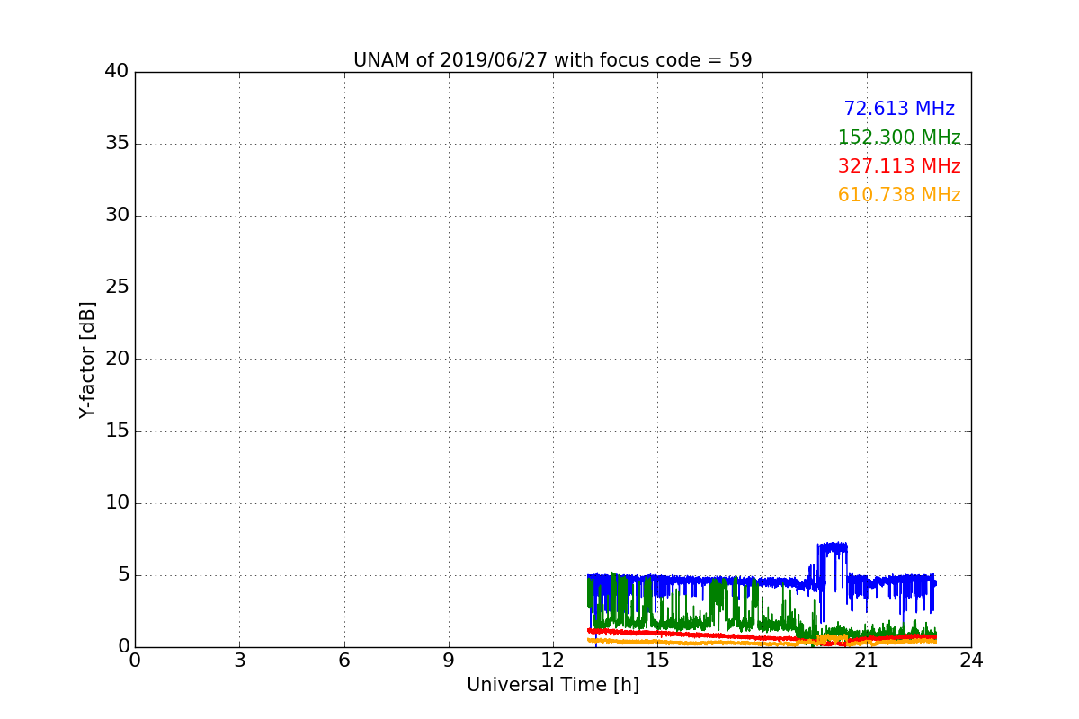Click the x-axis tick label 21

point(867,661)
